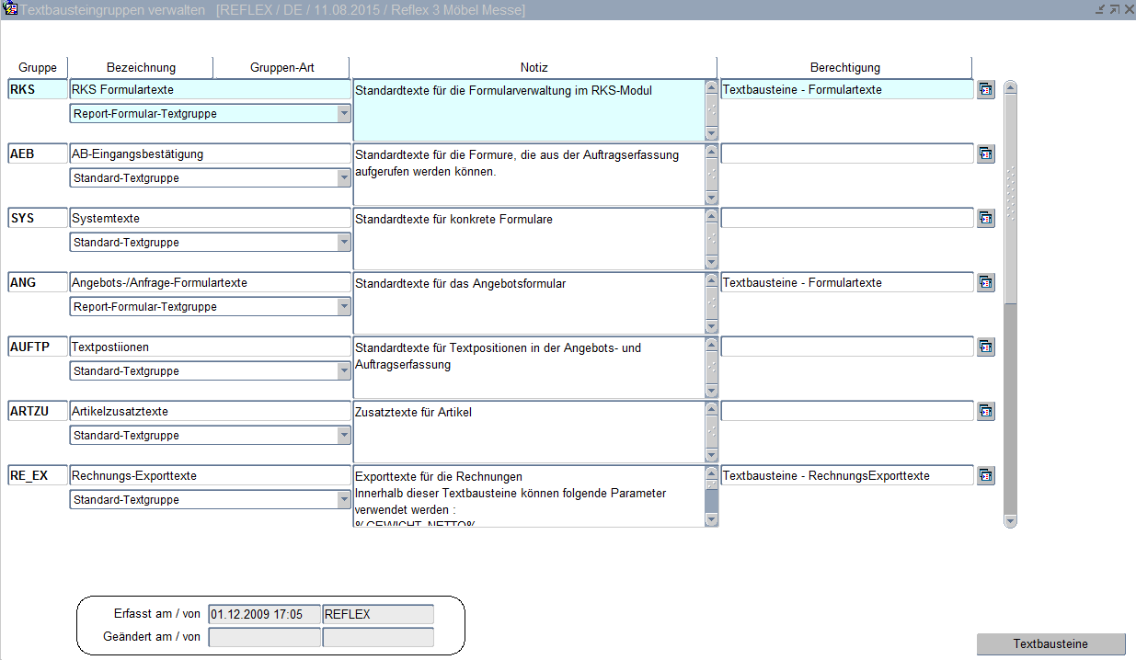Expand group type dropdown for RKS Formulartexte
This screenshot has width=1136, height=660.
[343, 114]
